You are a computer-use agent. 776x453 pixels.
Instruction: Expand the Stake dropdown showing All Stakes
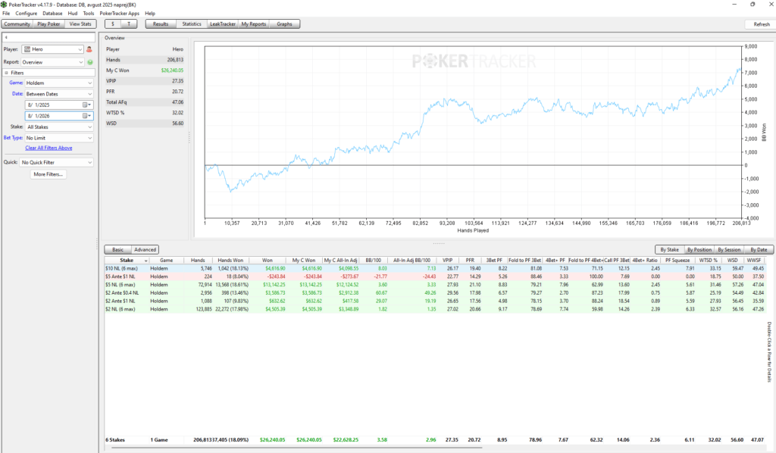[x=58, y=127]
